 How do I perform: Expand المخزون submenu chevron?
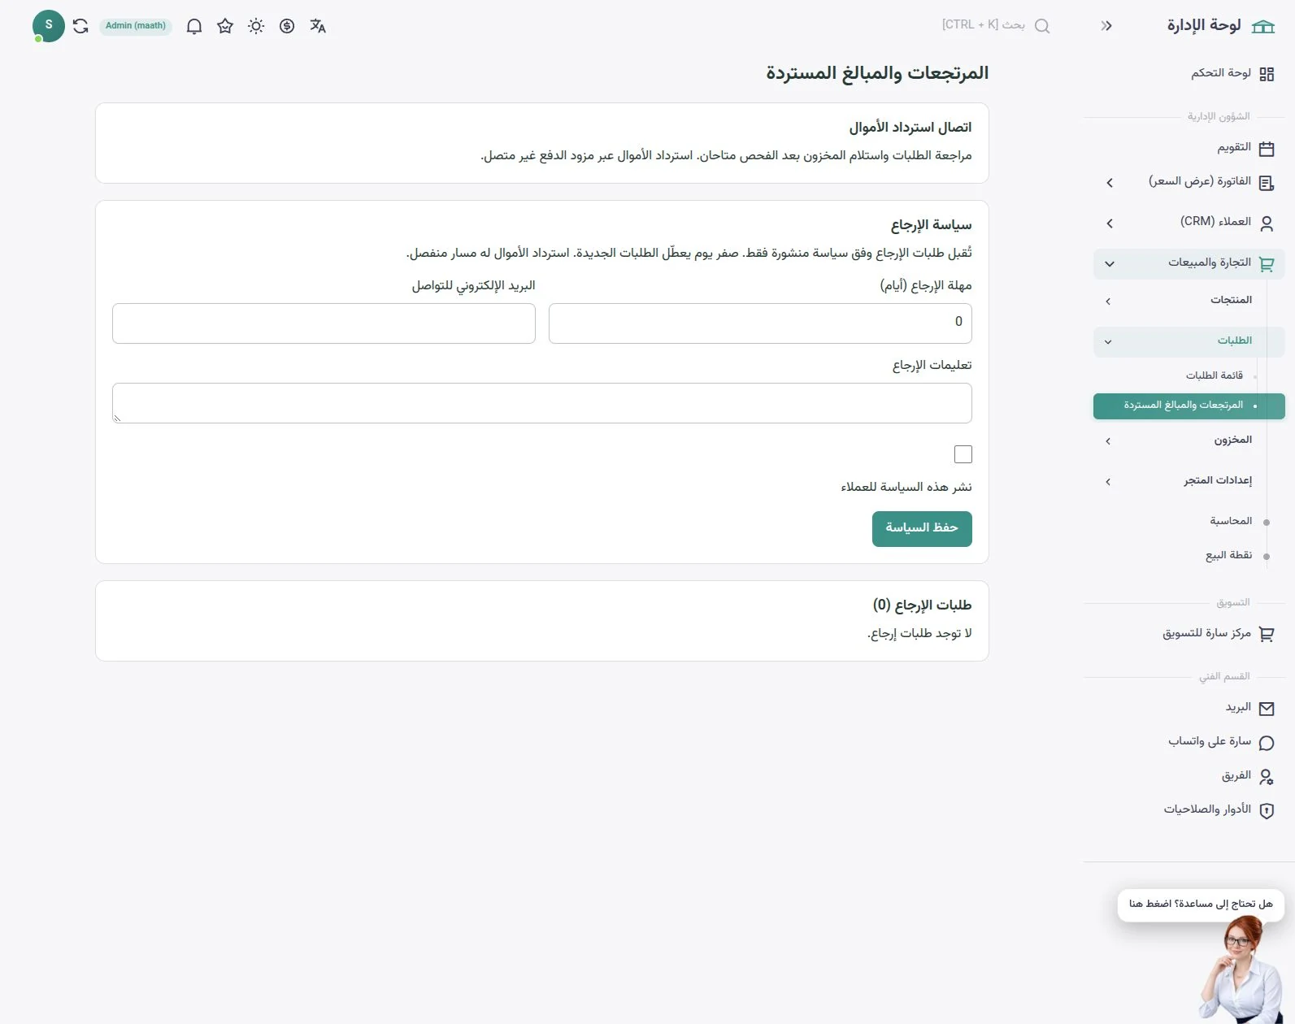point(1108,441)
